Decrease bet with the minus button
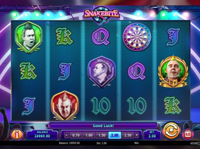 tap(66, 135)
